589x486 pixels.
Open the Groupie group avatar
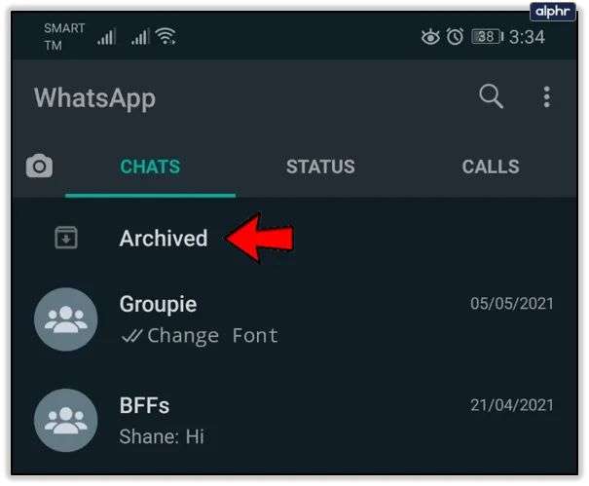point(66,319)
